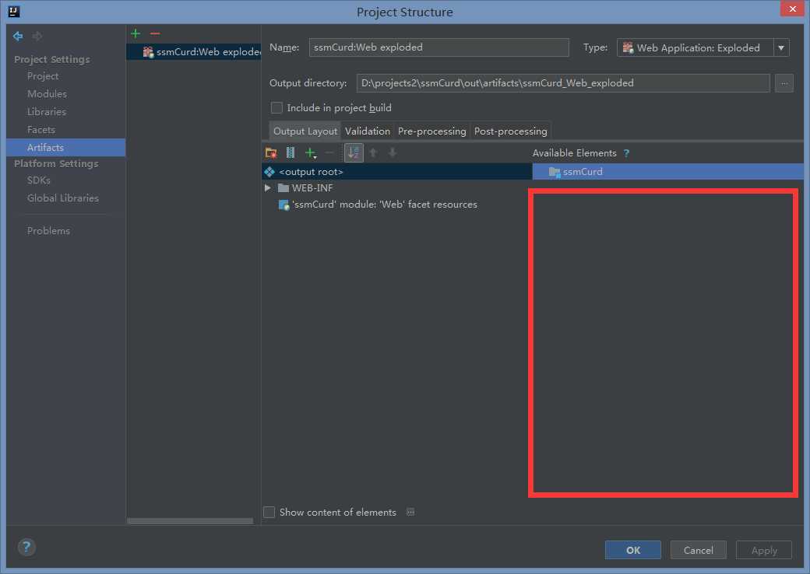The width and height of the screenshot is (810, 574).
Task: Click the IntelliJ logo in title bar
Action: click(x=14, y=12)
